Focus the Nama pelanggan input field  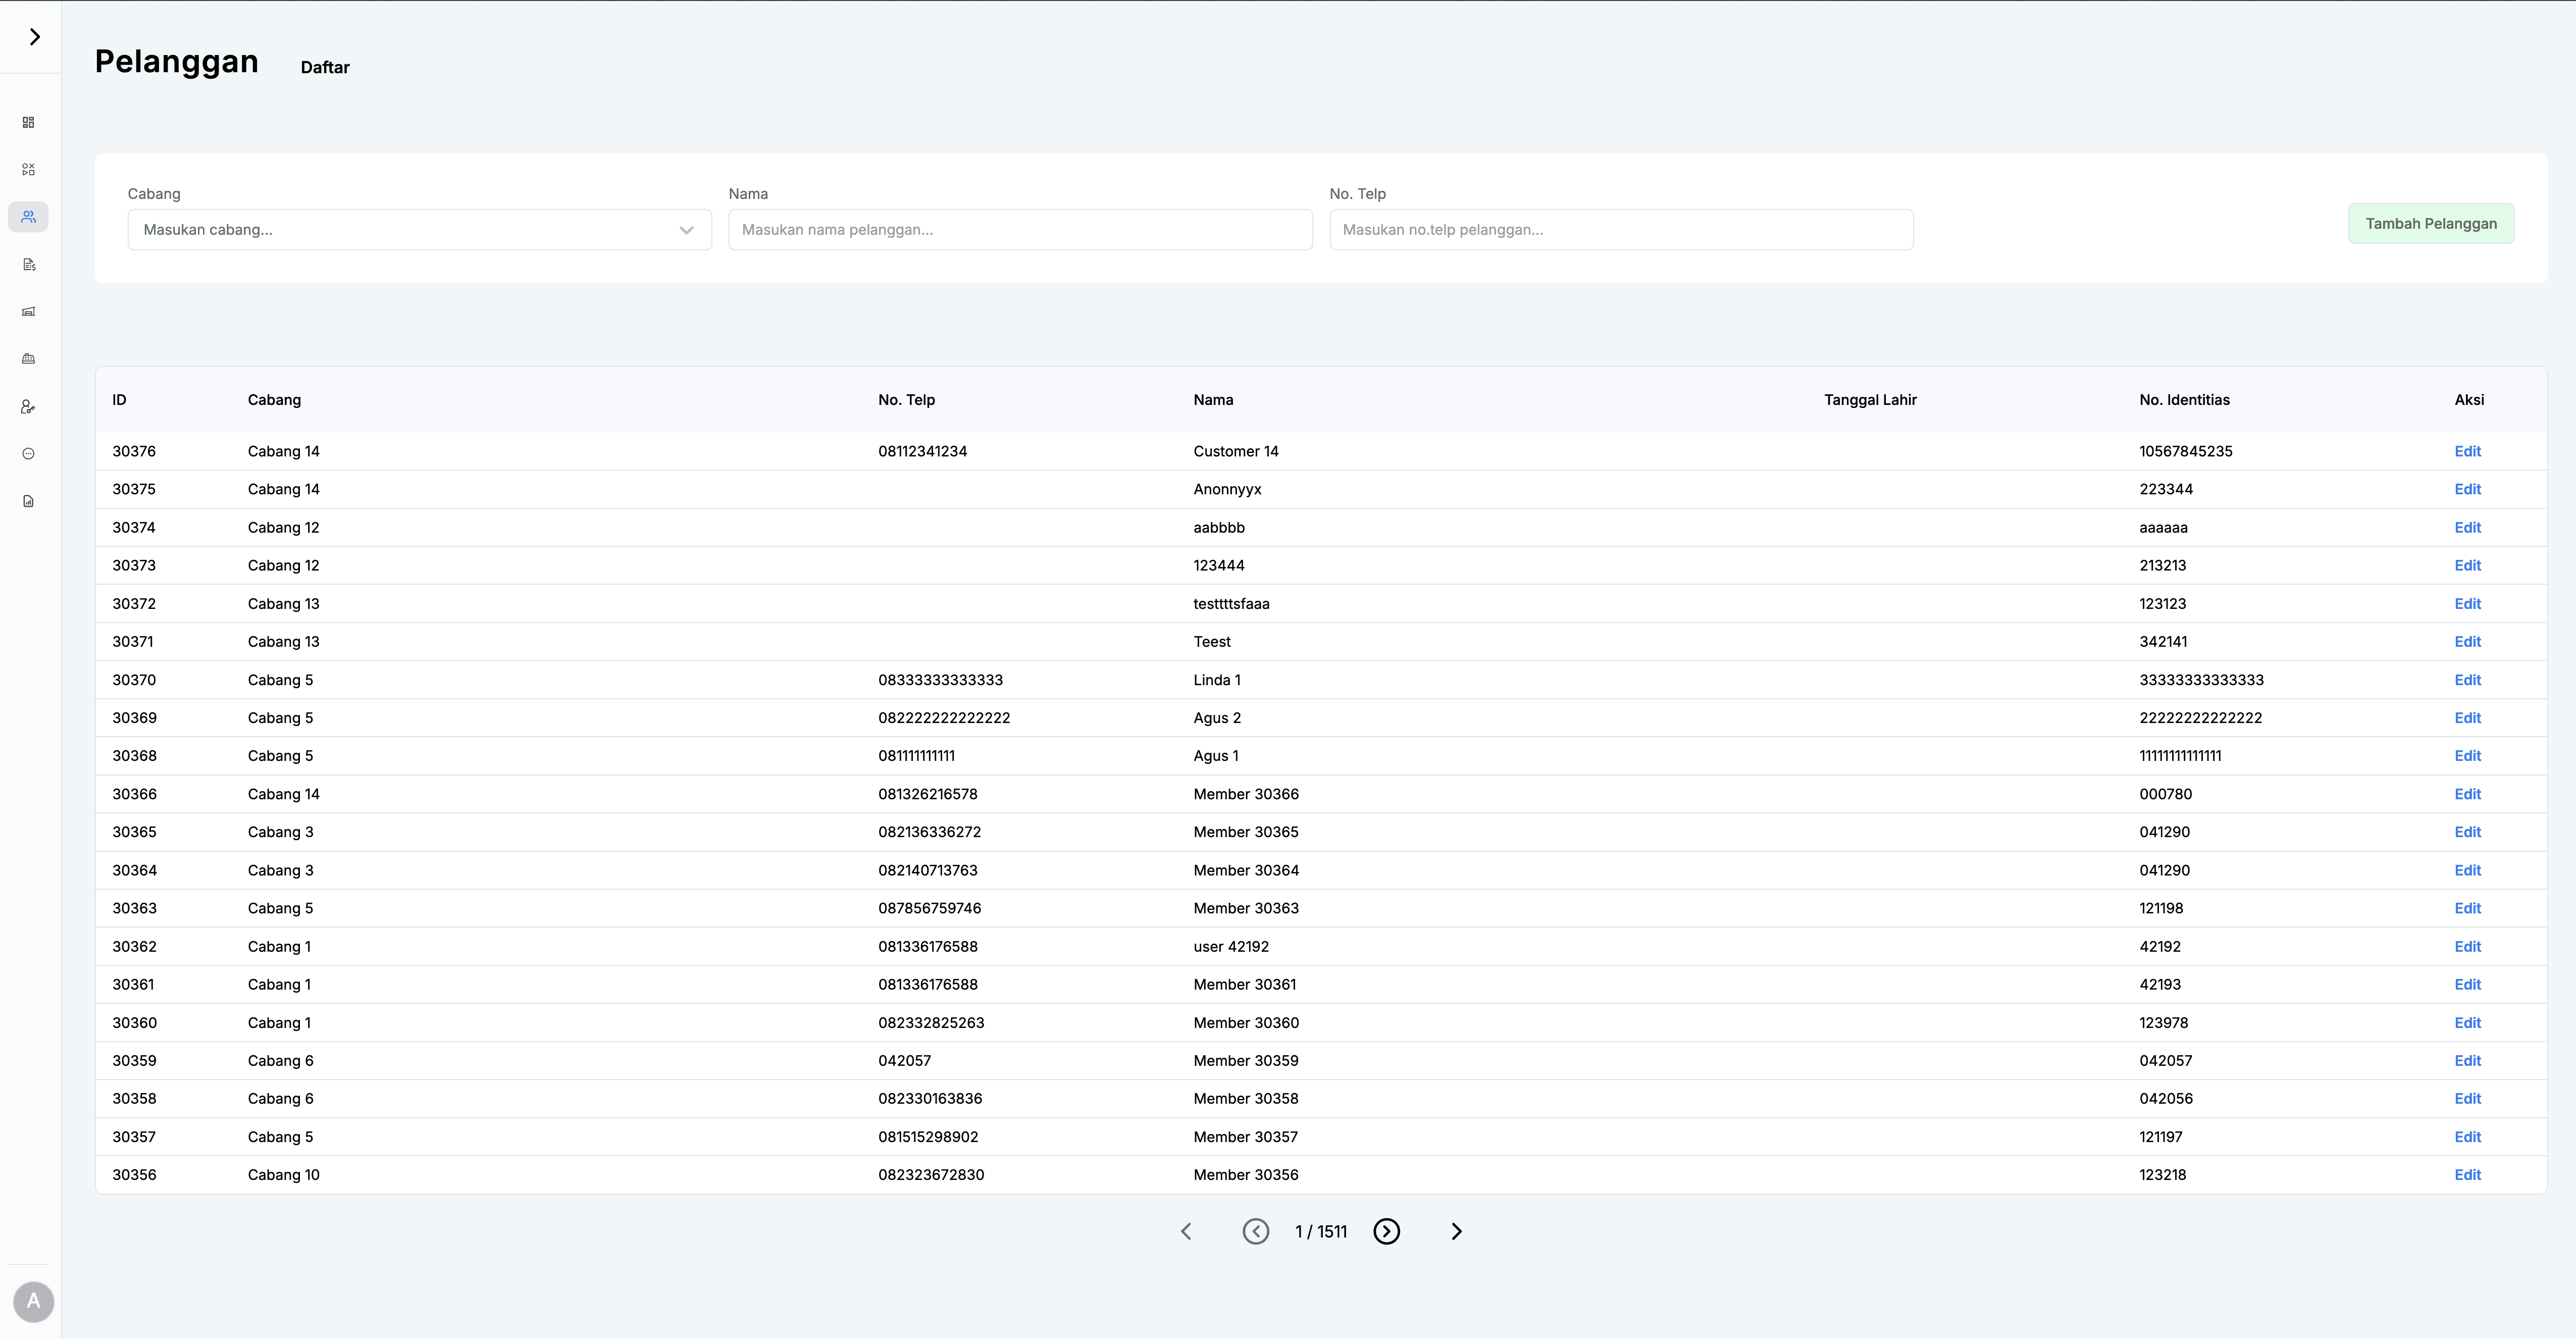click(1020, 230)
